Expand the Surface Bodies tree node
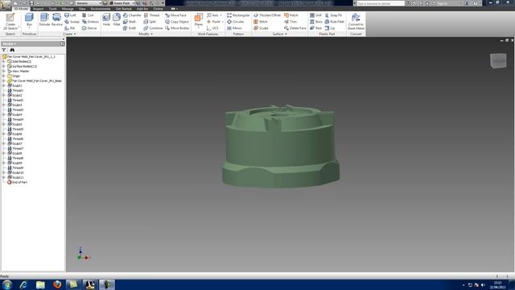Screen dimensions: 515x290 (x=3, y=66)
